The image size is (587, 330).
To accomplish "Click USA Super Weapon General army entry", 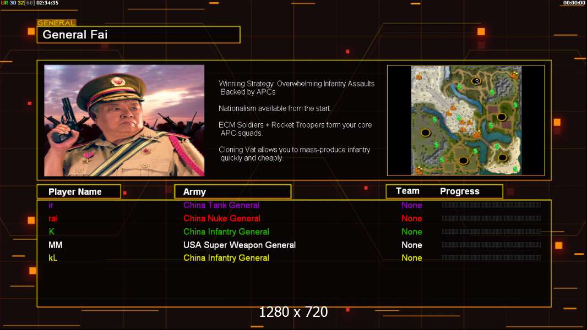I will click(239, 245).
